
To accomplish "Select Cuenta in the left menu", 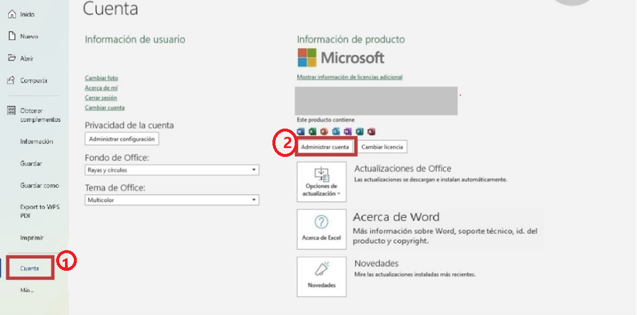I will point(30,268).
